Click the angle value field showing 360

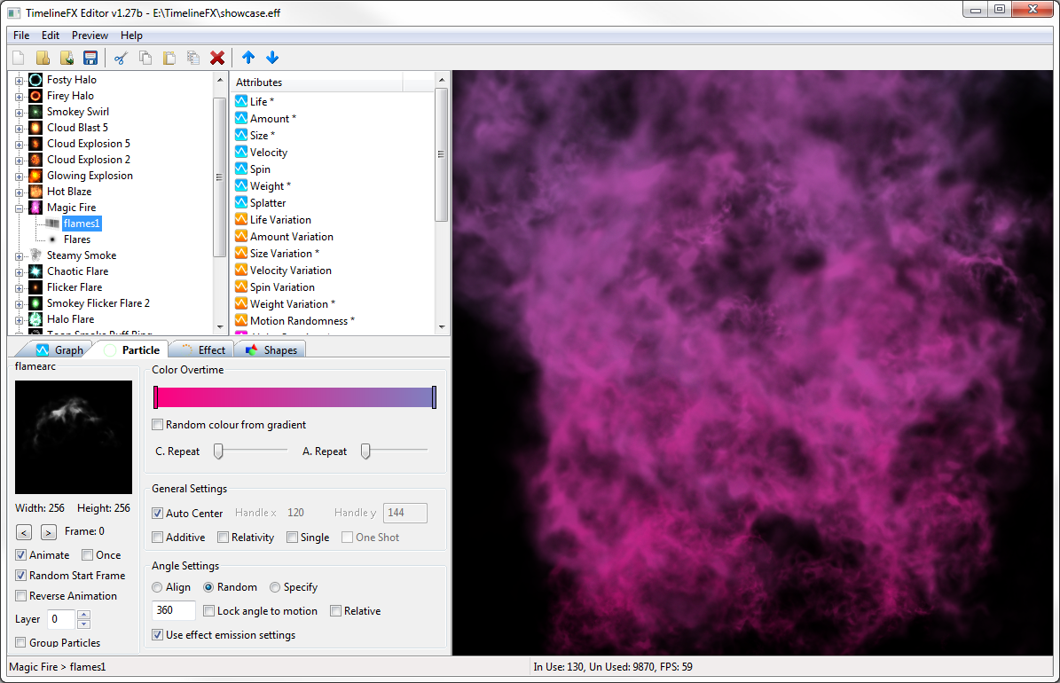(173, 611)
